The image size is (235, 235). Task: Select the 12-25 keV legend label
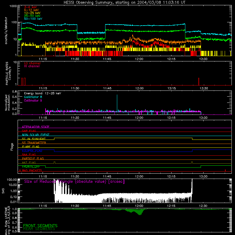tap(32, 13)
